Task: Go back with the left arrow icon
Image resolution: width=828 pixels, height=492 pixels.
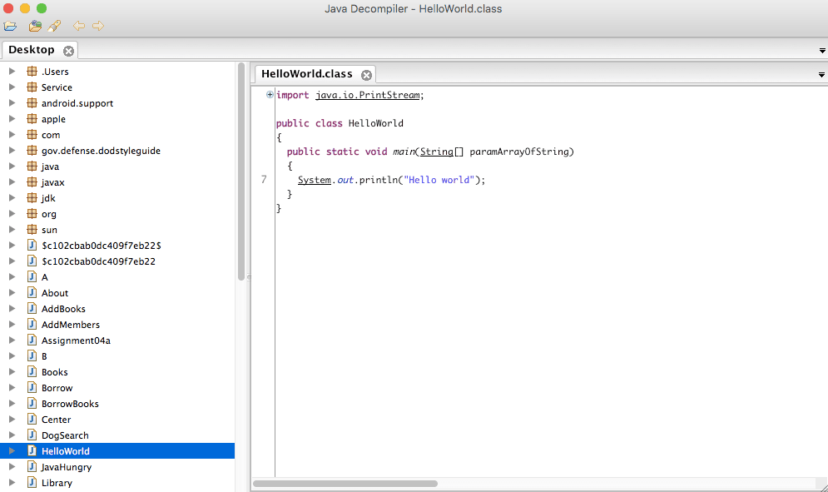Action: (79, 26)
